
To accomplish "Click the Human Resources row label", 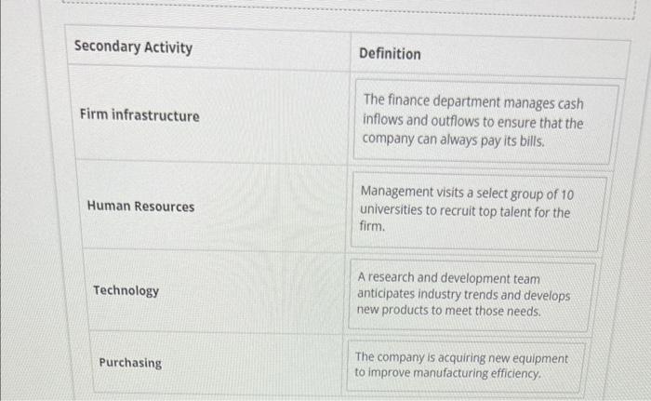I will [x=140, y=207].
